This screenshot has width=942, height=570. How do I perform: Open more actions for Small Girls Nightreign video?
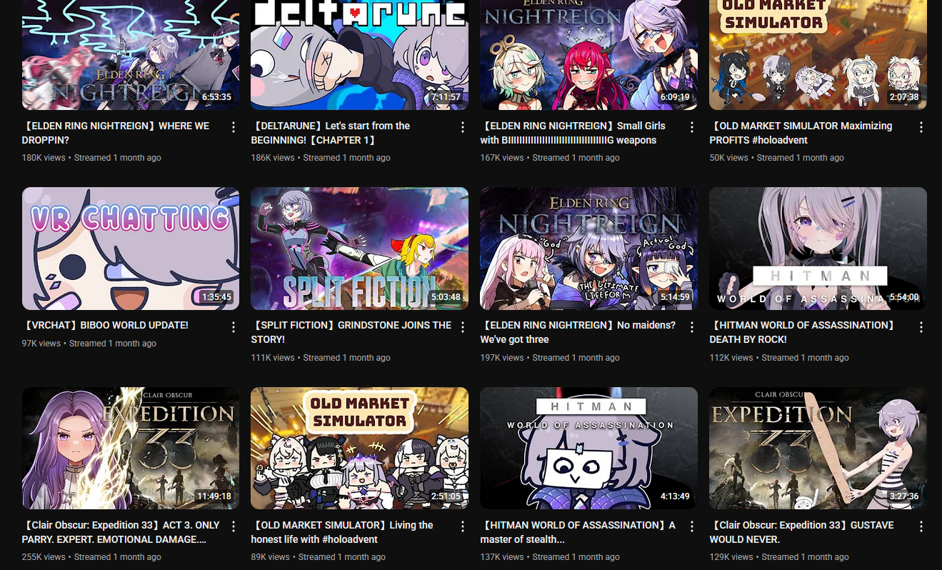pyautogui.click(x=692, y=127)
